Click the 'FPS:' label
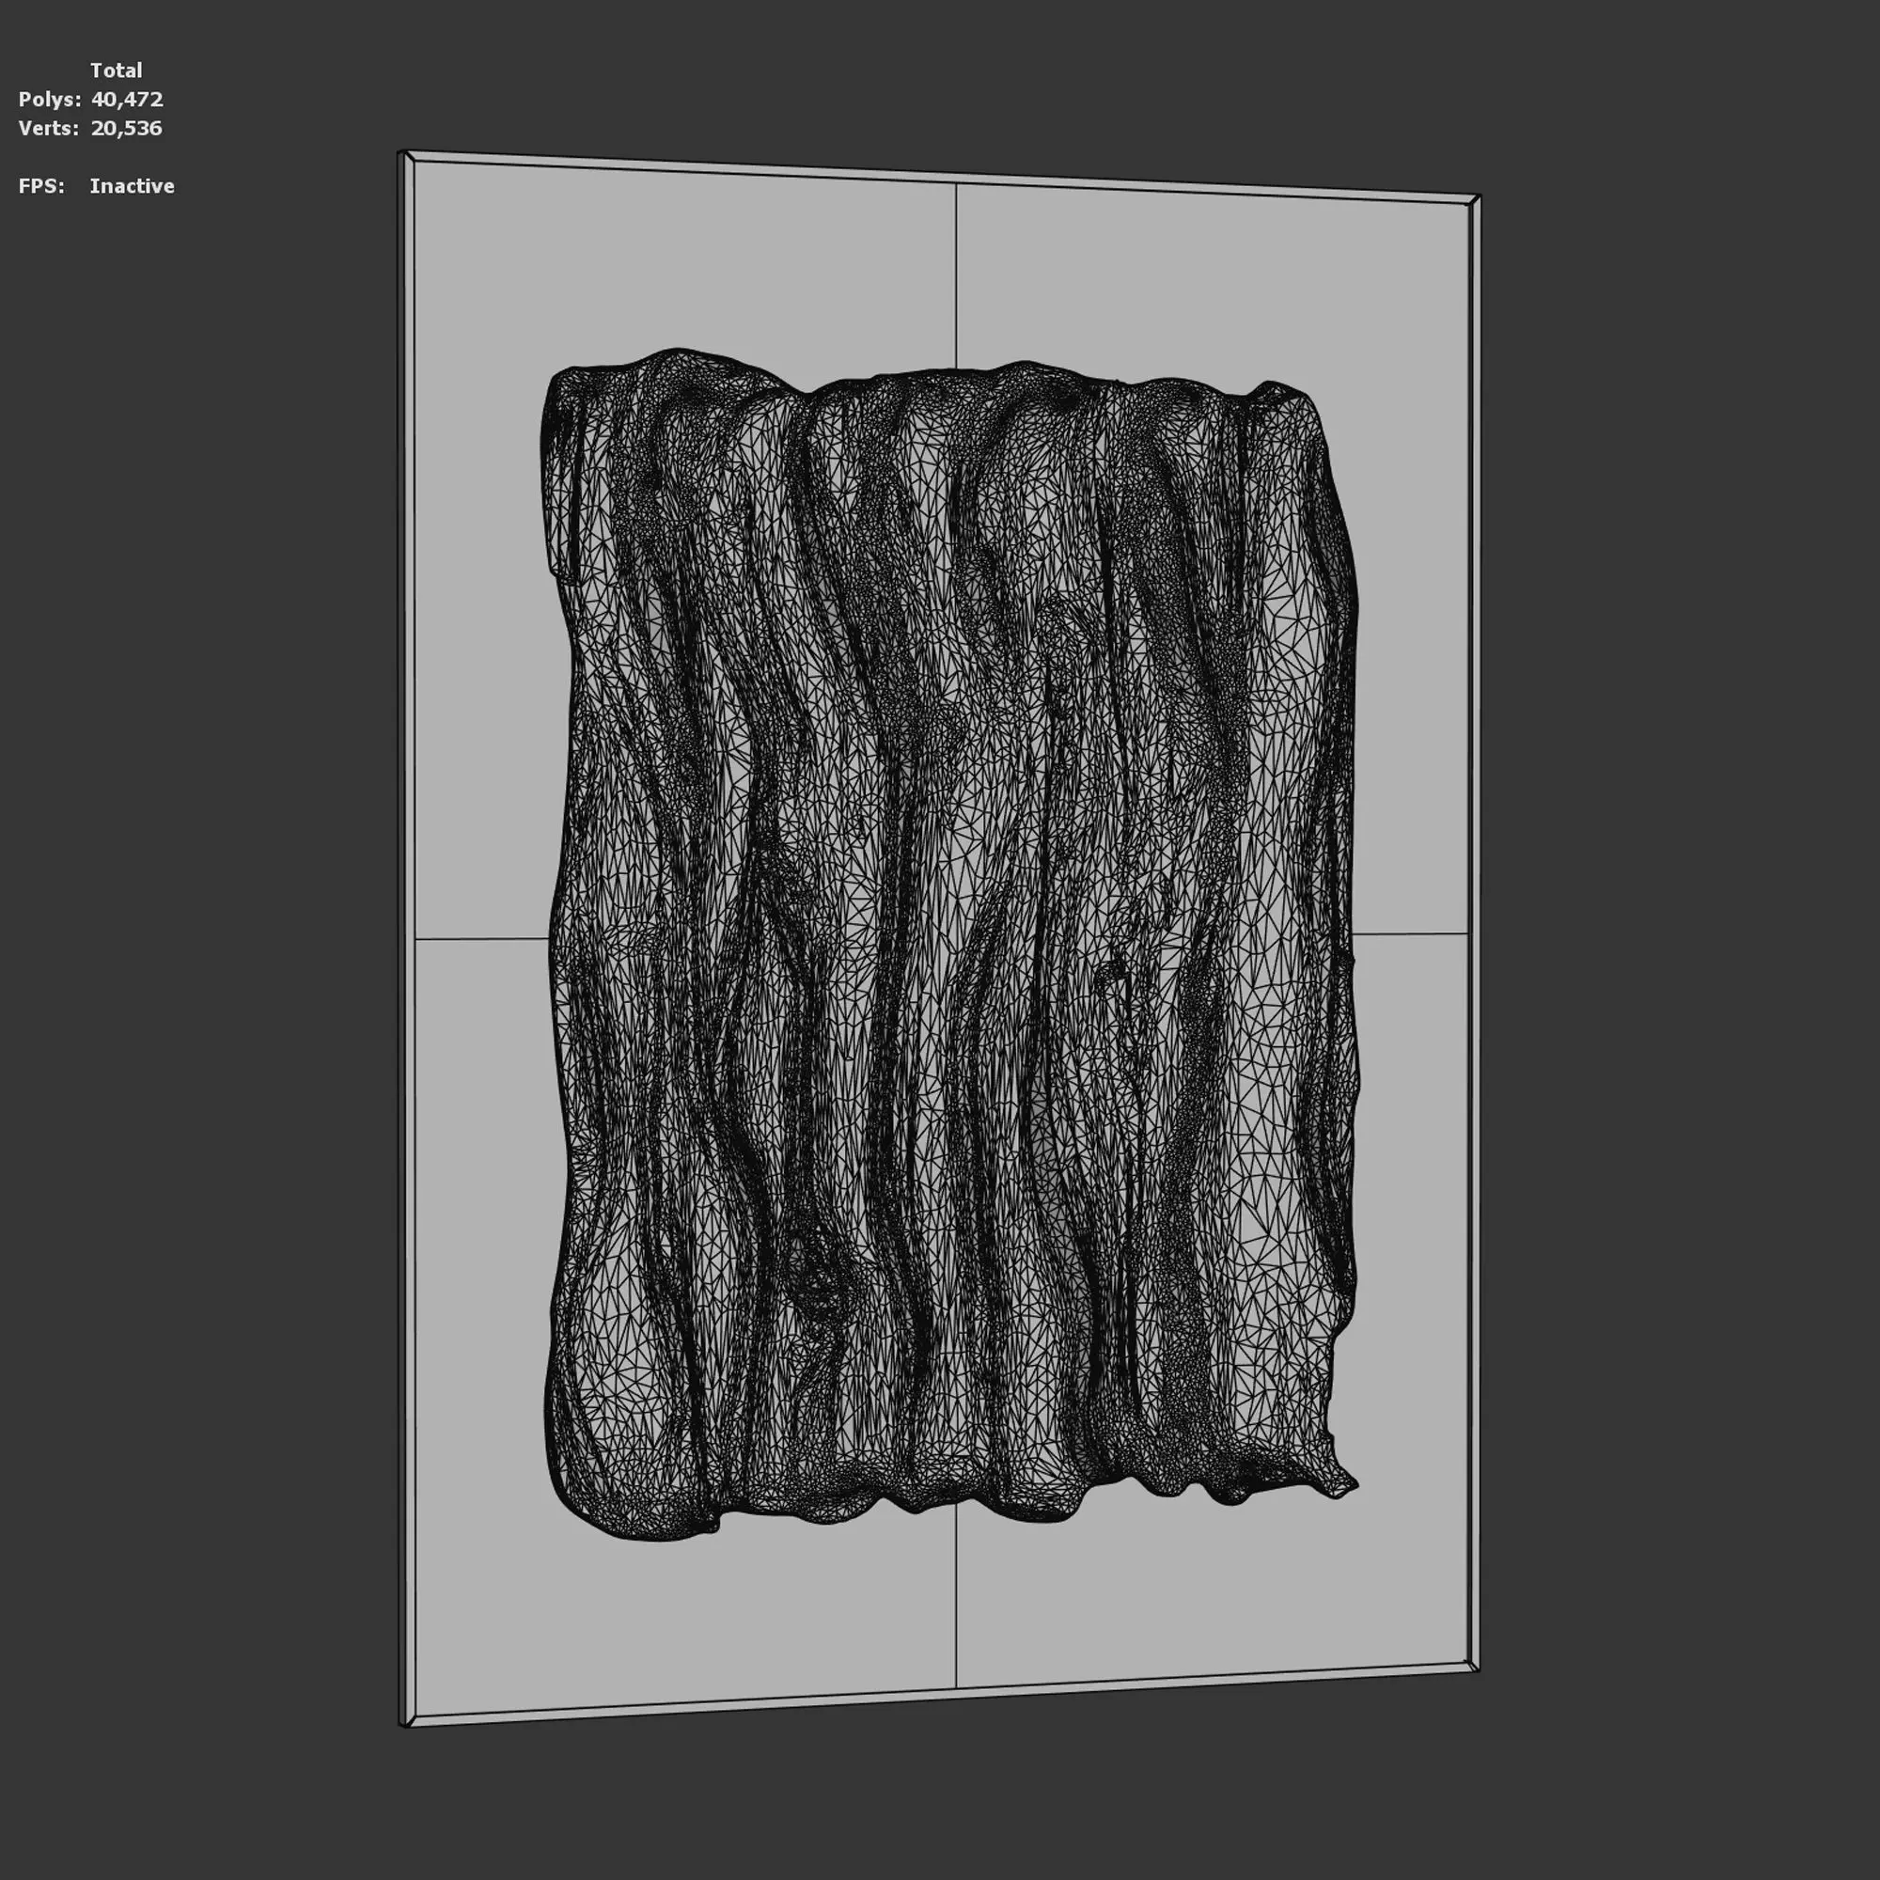 (x=42, y=186)
